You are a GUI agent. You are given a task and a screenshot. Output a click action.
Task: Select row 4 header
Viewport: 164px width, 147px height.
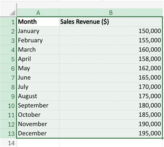click(x=8, y=50)
